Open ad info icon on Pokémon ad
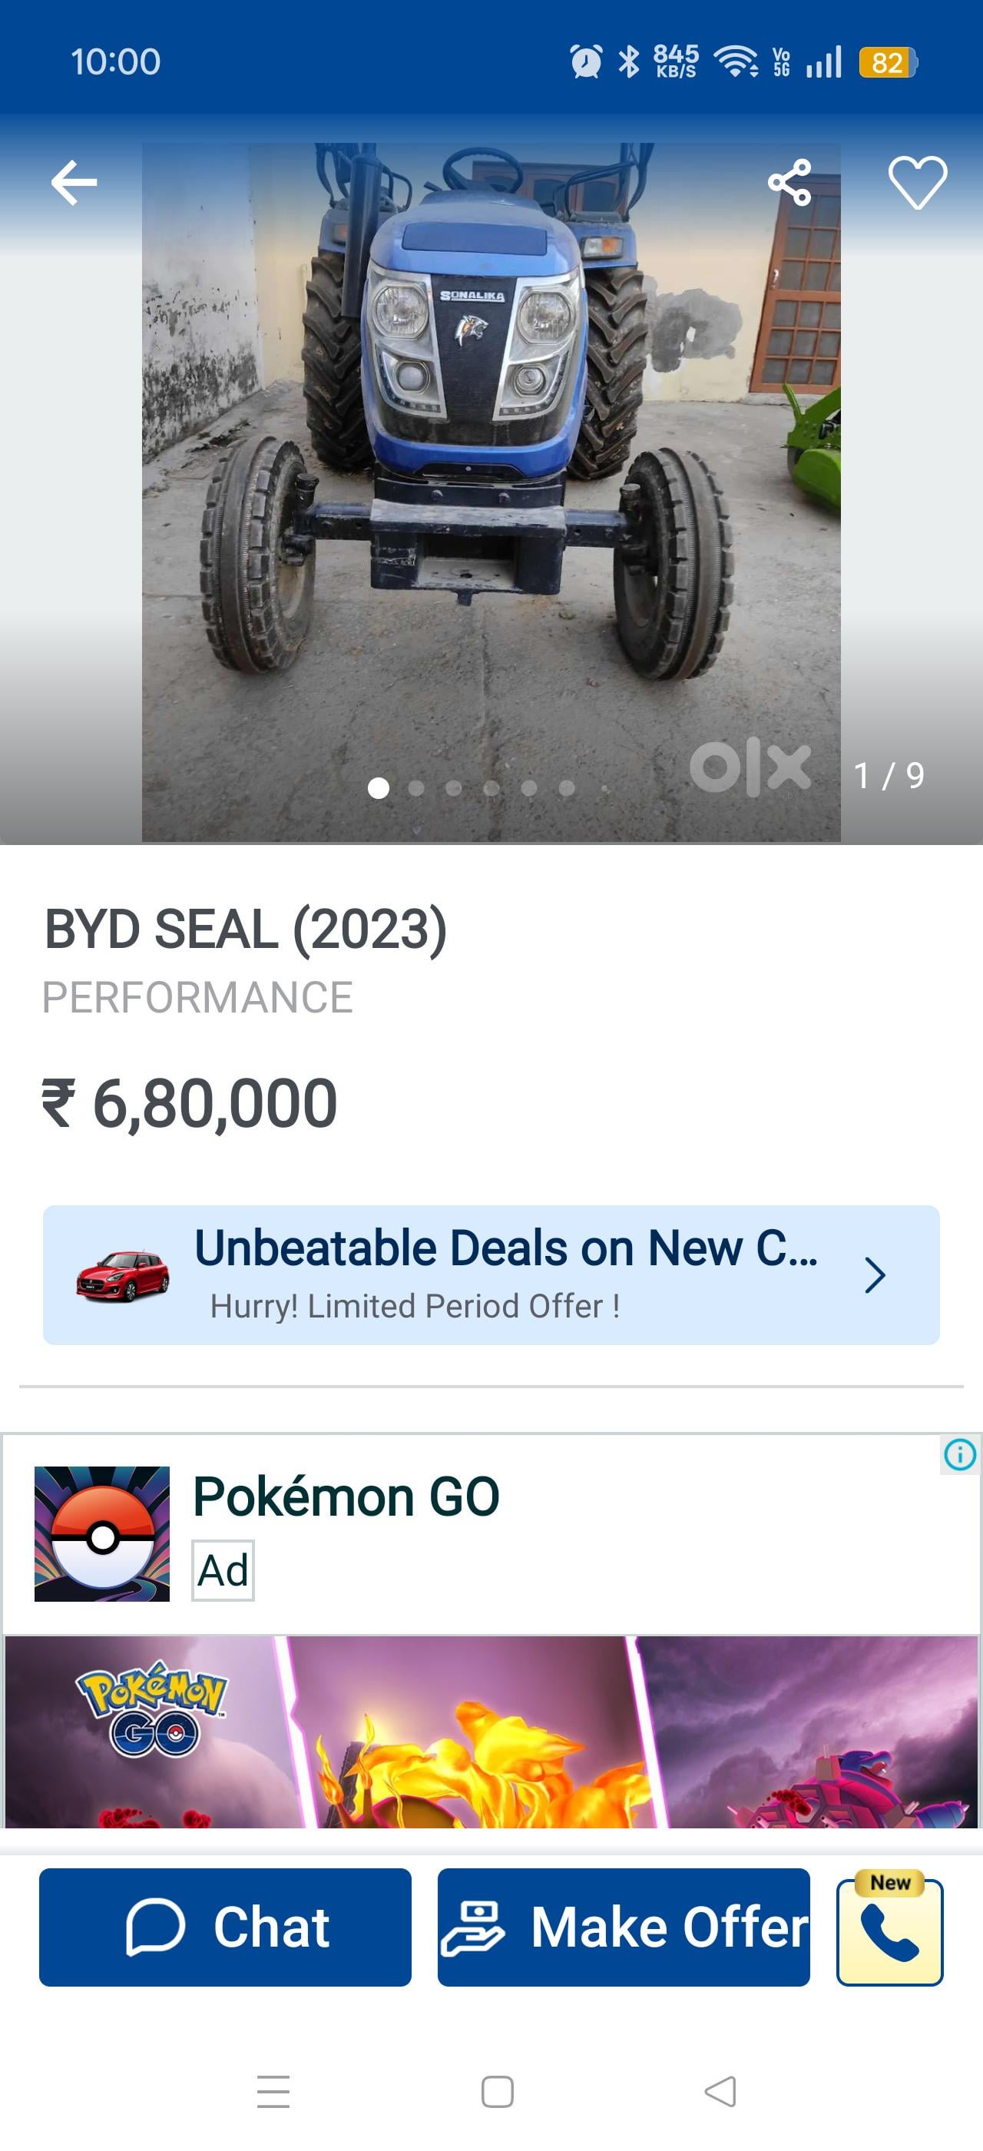 960,1454
